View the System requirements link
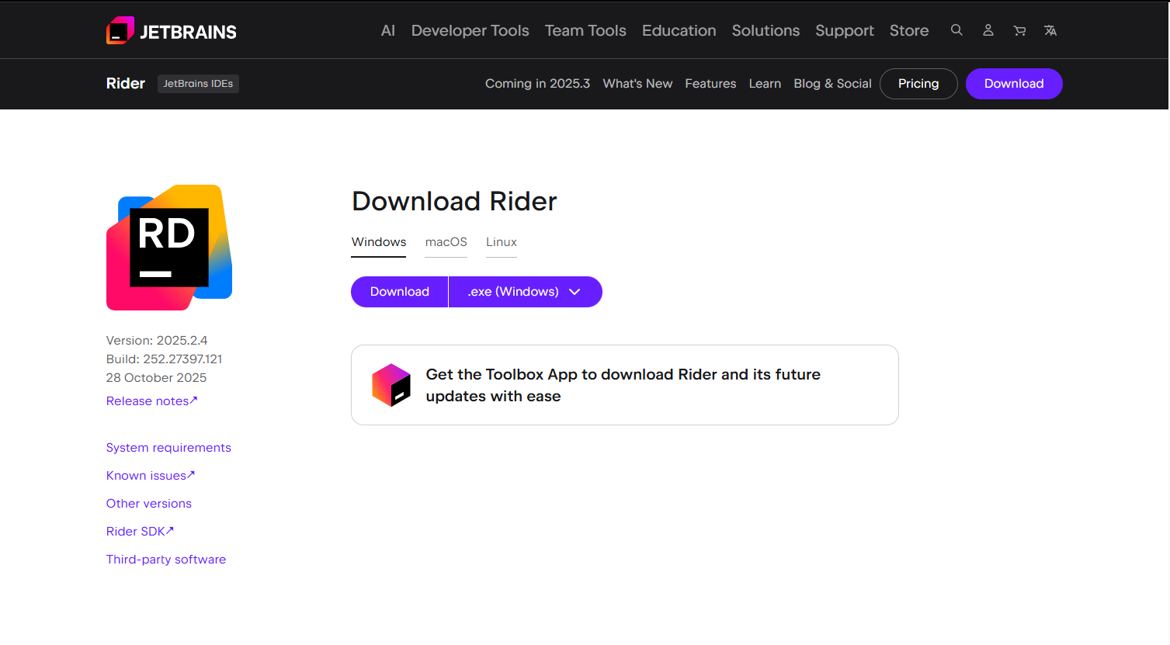This screenshot has width=1170, height=645. [168, 448]
